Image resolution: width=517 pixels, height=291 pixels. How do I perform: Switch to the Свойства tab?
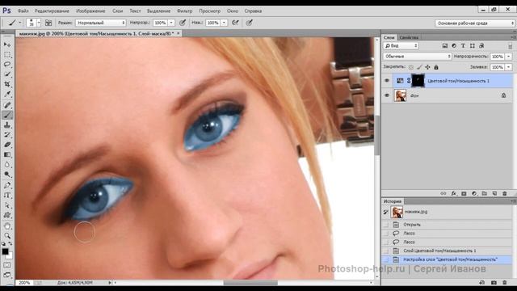click(x=409, y=37)
